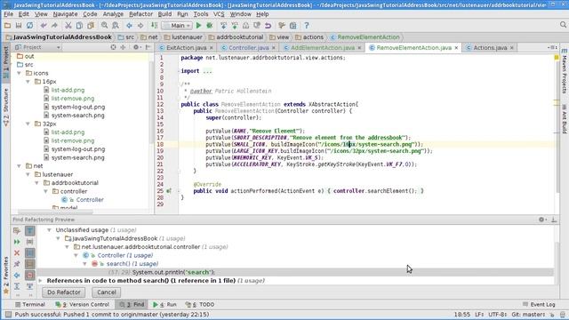The image size is (569, 320).
Task: Rerun refactoring preview green arrows icon
Action: pos(17,242)
